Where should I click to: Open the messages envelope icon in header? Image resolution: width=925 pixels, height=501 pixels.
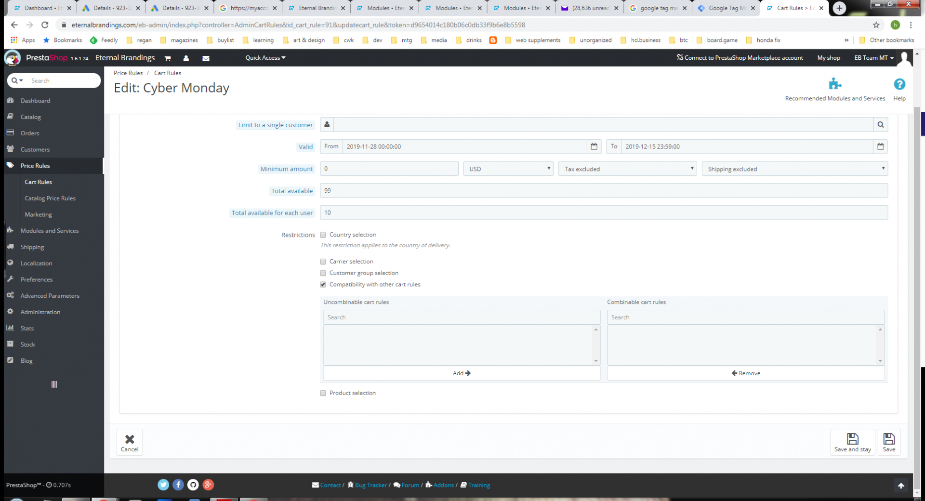pos(206,58)
